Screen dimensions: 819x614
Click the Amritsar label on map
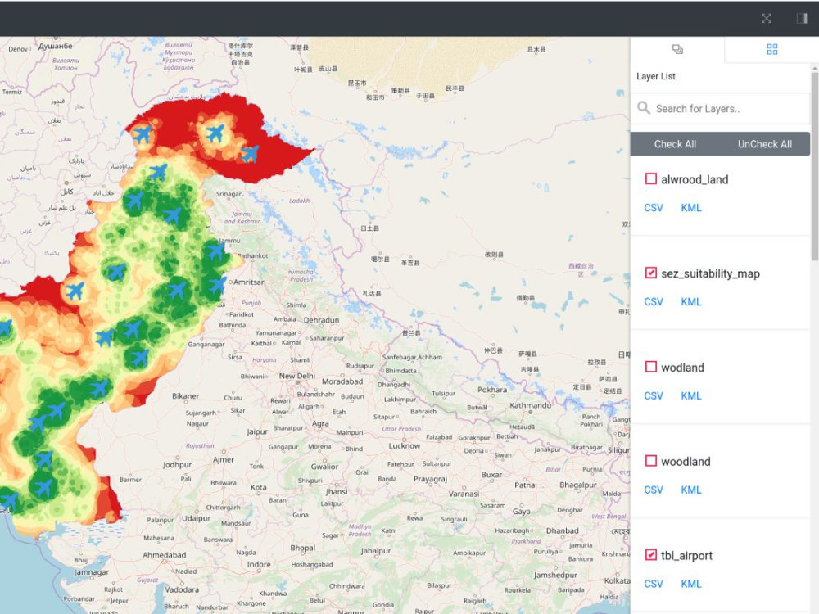click(249, 282)
